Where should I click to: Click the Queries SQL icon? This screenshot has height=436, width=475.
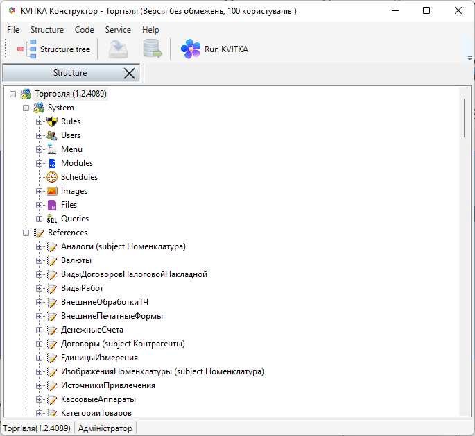[52, 219]
